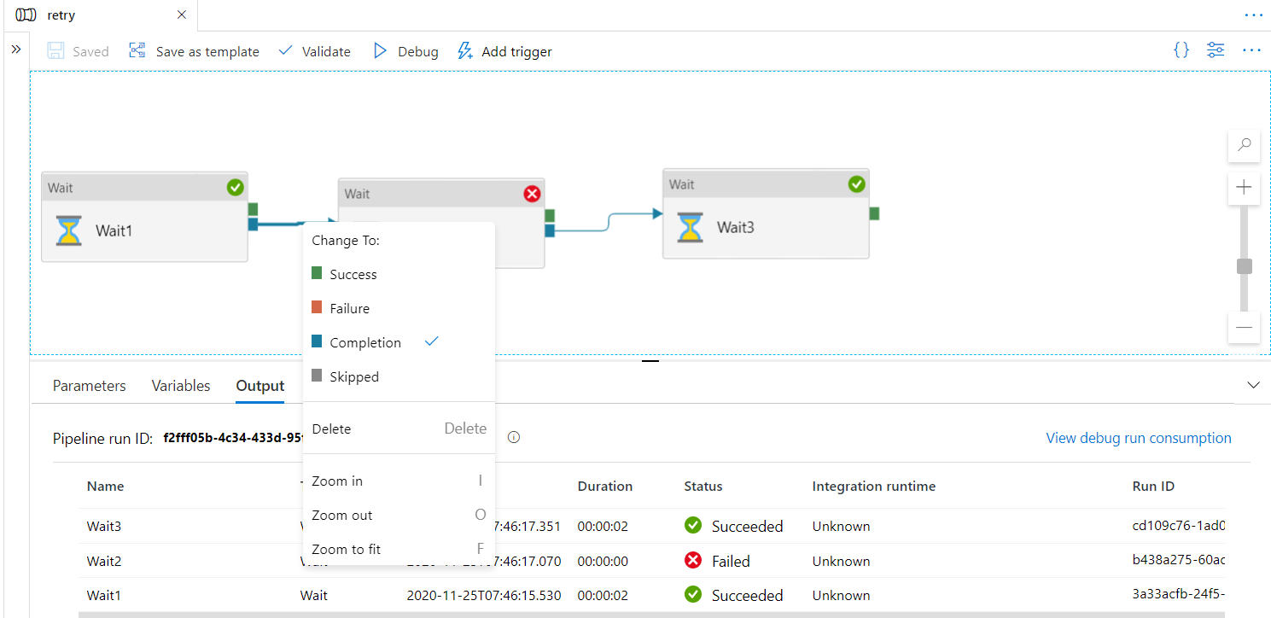Click the pipeline run ID value
The height and width of the screenshot is (618, 1271).
(x=233, y=438)
